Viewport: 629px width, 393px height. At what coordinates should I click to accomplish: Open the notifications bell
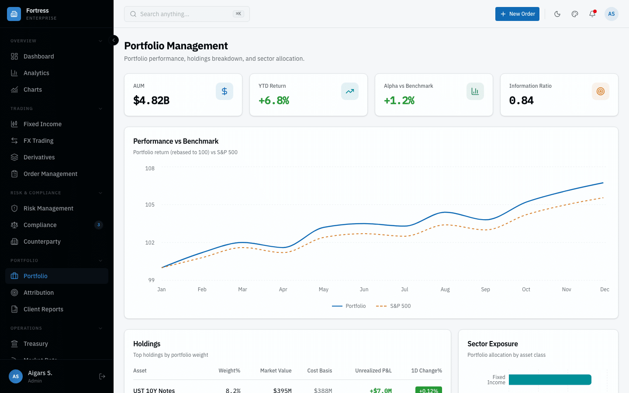[x=592, y=14]
